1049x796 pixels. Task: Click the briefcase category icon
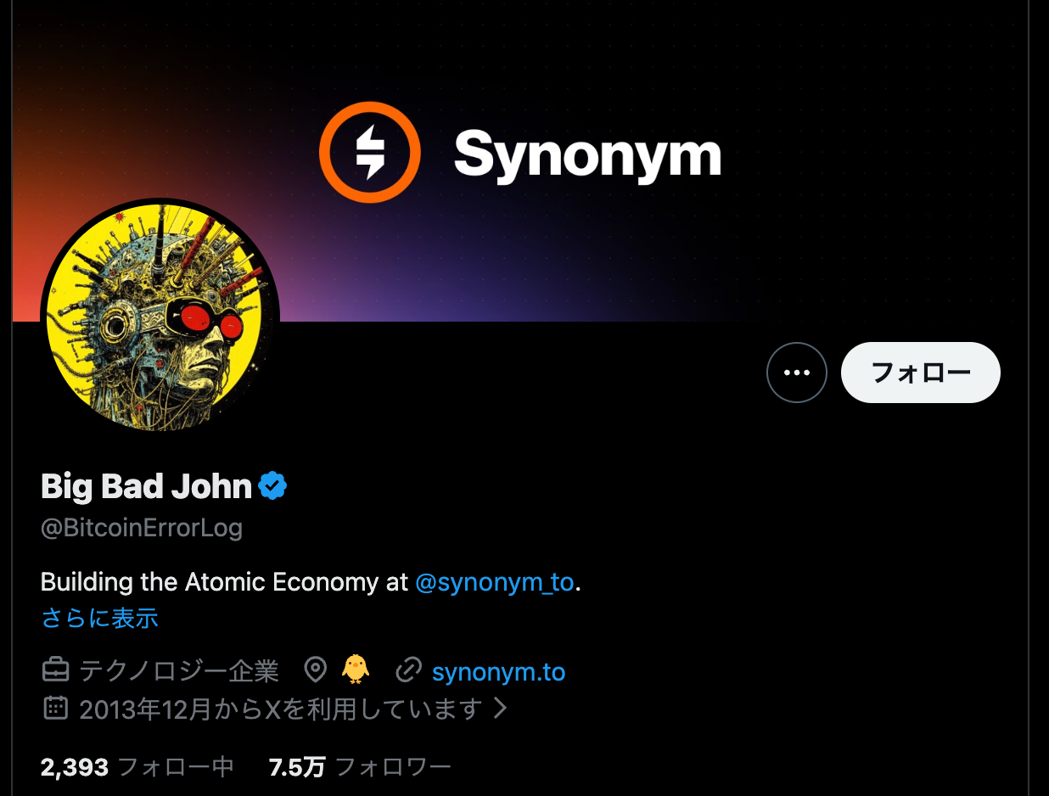click(55, 670)
